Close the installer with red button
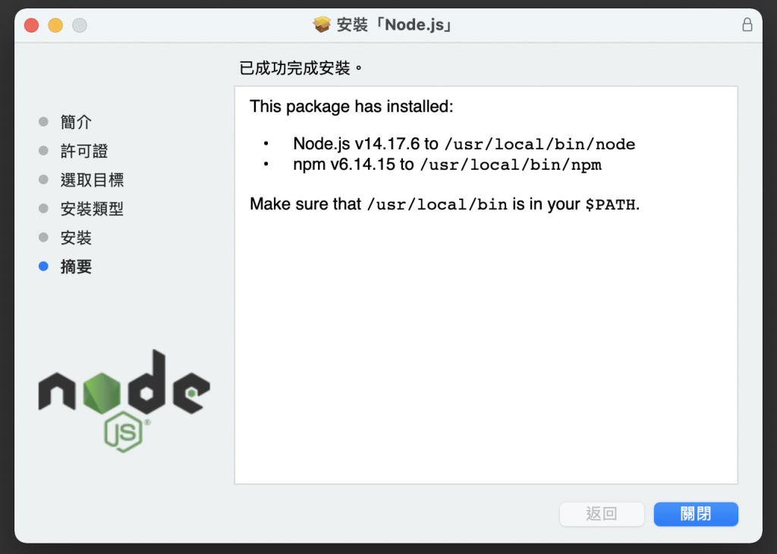Viewport: 777px width, 554px height. point(31,25)
